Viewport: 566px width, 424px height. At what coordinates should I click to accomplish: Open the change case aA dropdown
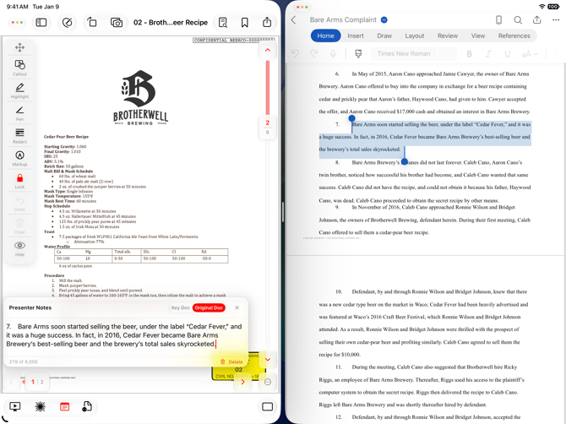[530, 54]
